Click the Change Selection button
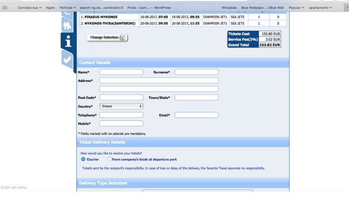The width and height of the screenshot is (349, 198). pyautogui.click(x=107, y=38)
